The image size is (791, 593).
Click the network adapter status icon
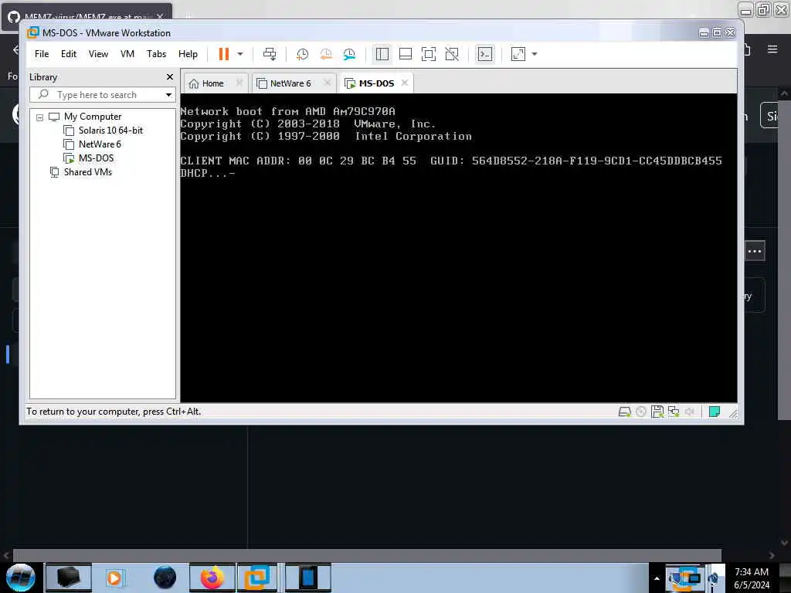click(674, 412)
